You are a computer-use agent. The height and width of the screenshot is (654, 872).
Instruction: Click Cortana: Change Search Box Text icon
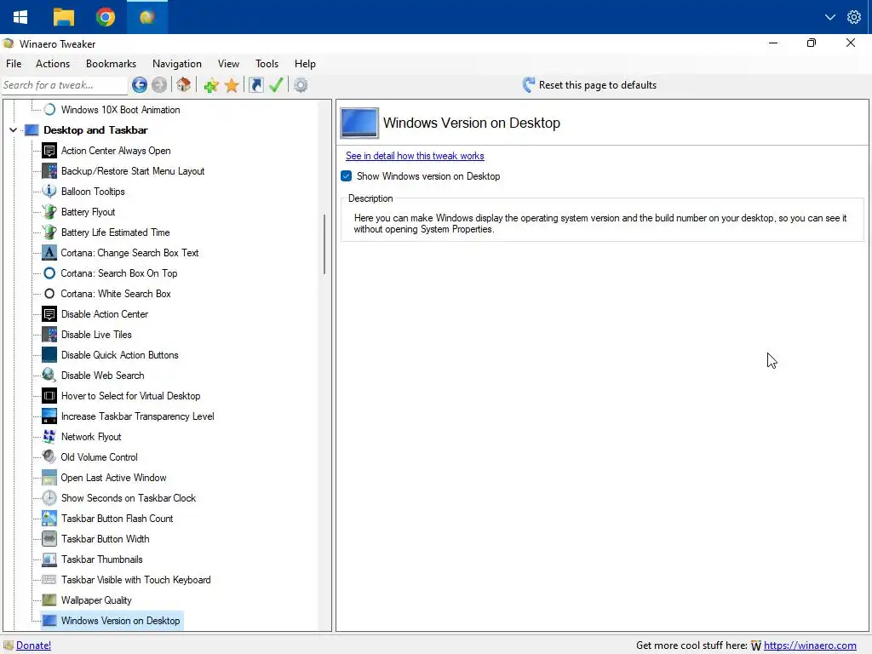coord(49,252)
